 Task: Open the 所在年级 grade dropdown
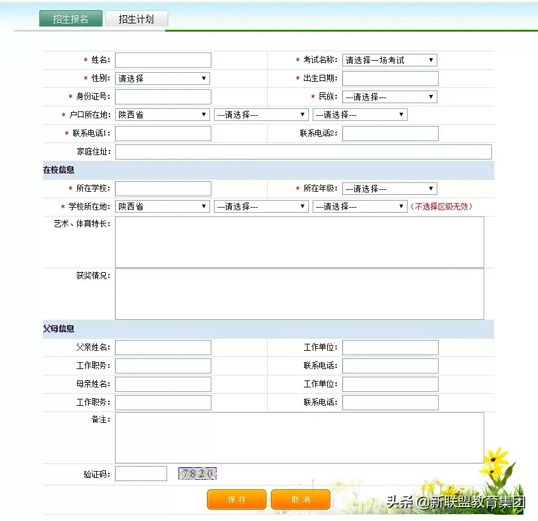(x=389, y=188)
